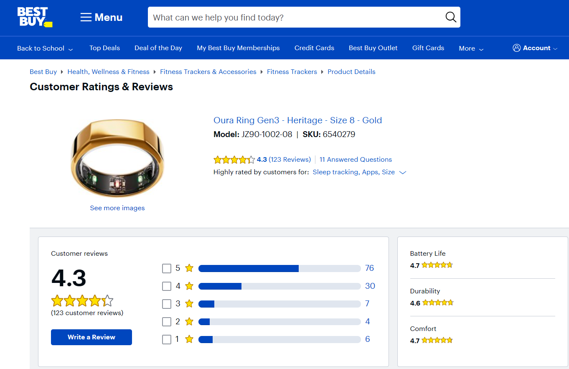The width and height of the screenshot is (569, 369).
Task: Click Best Buy breadcrumb link
Action: [x=43, y=71]
